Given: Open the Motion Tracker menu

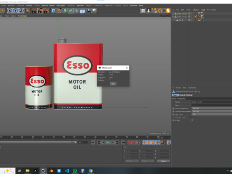Looking at the screenshot, I should pyautogui.click(x=48, y=5).
